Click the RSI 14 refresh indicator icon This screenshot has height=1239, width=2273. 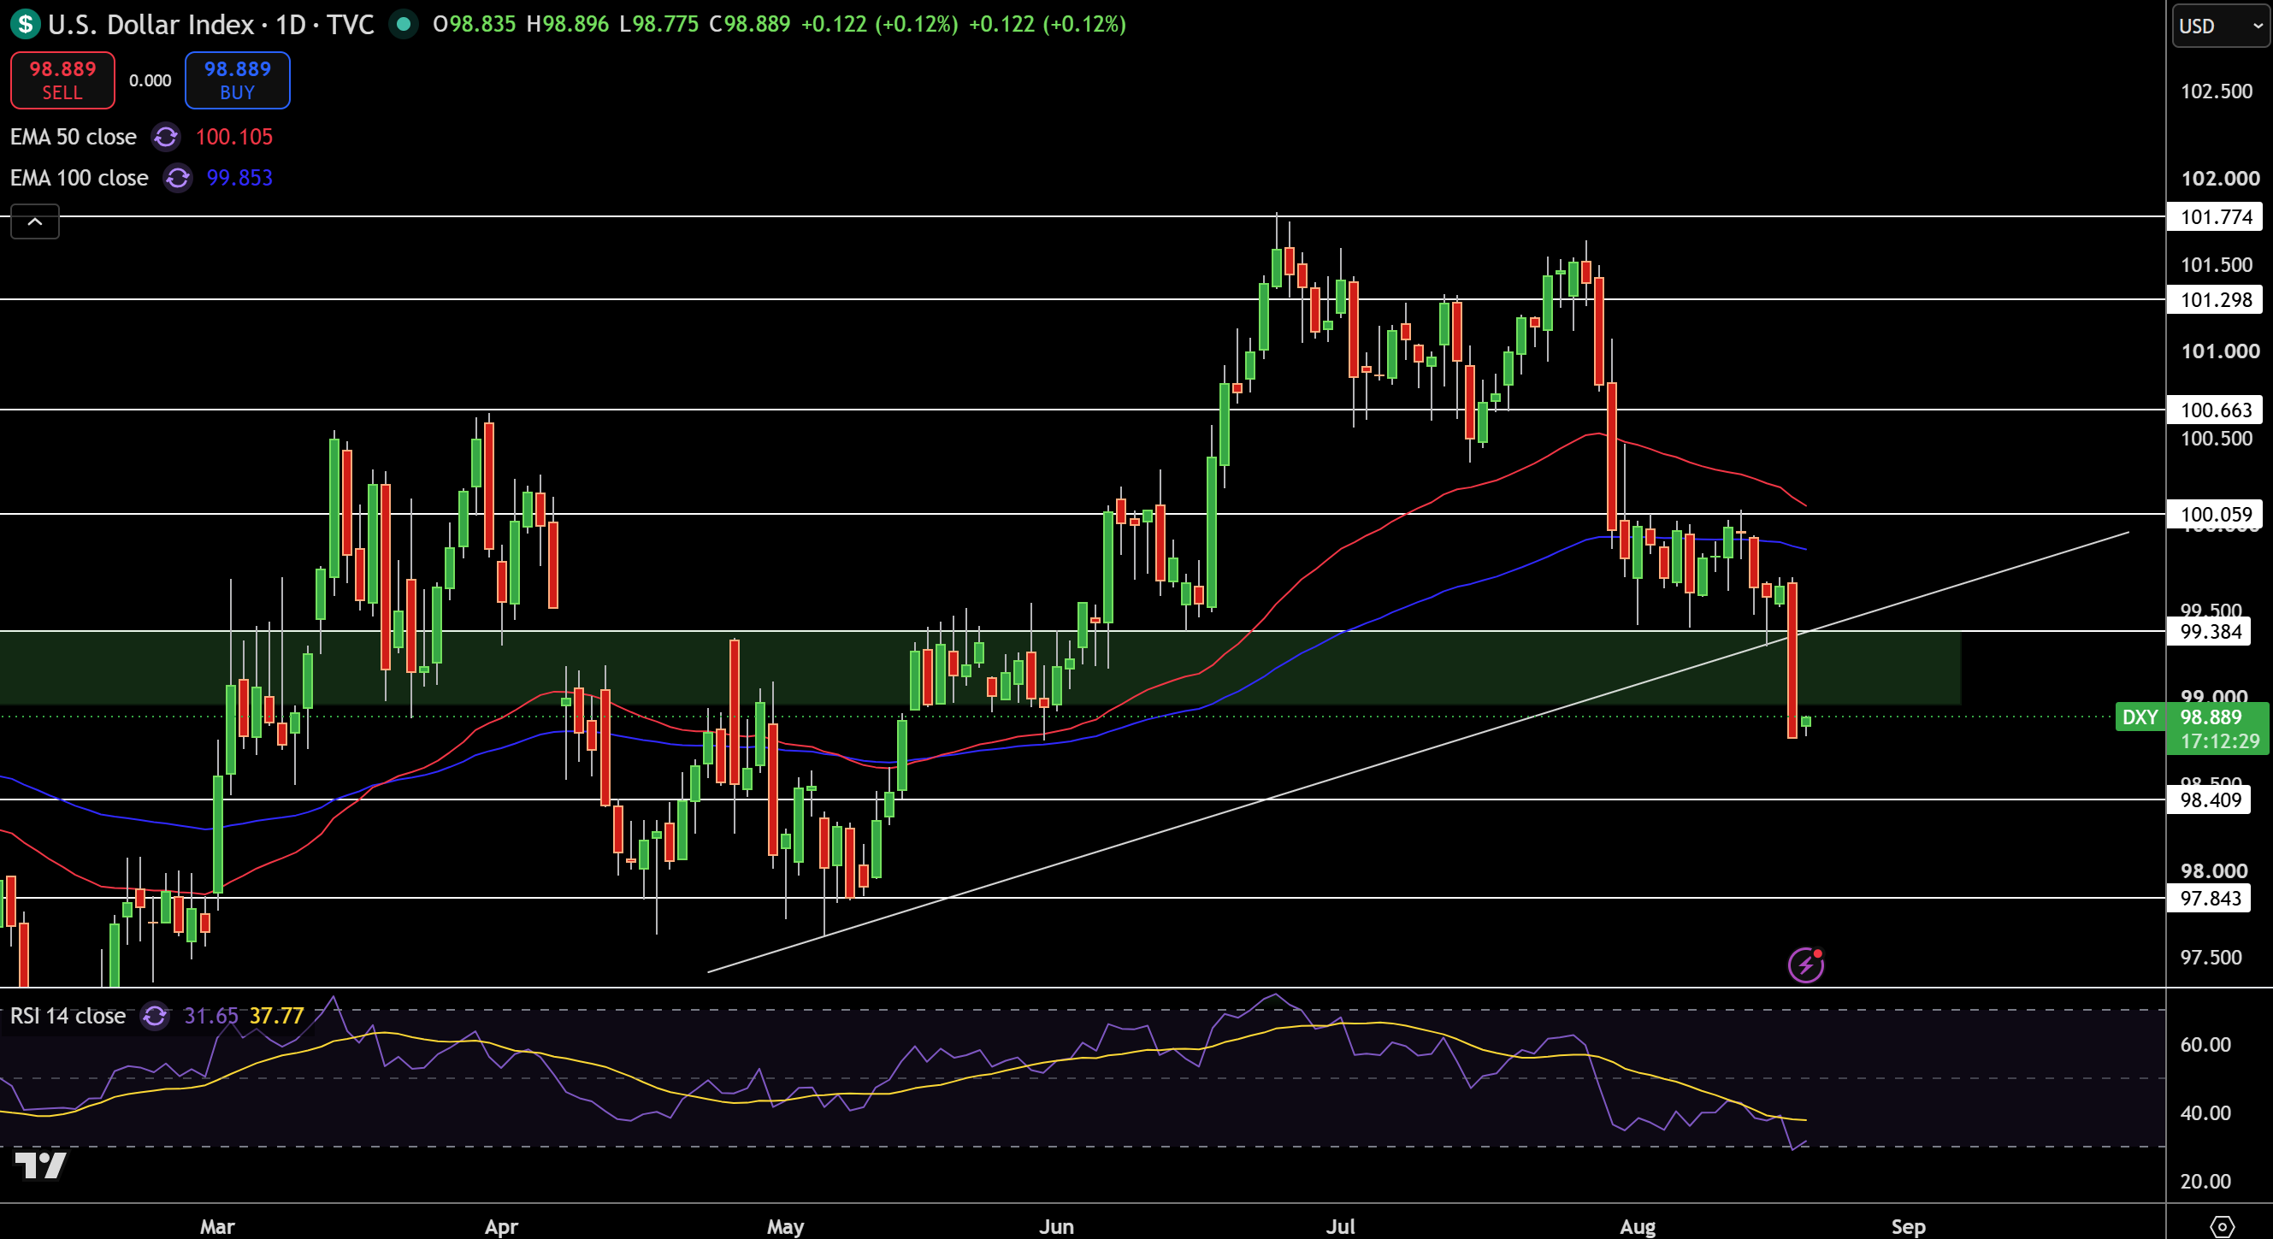(155, 1016)
